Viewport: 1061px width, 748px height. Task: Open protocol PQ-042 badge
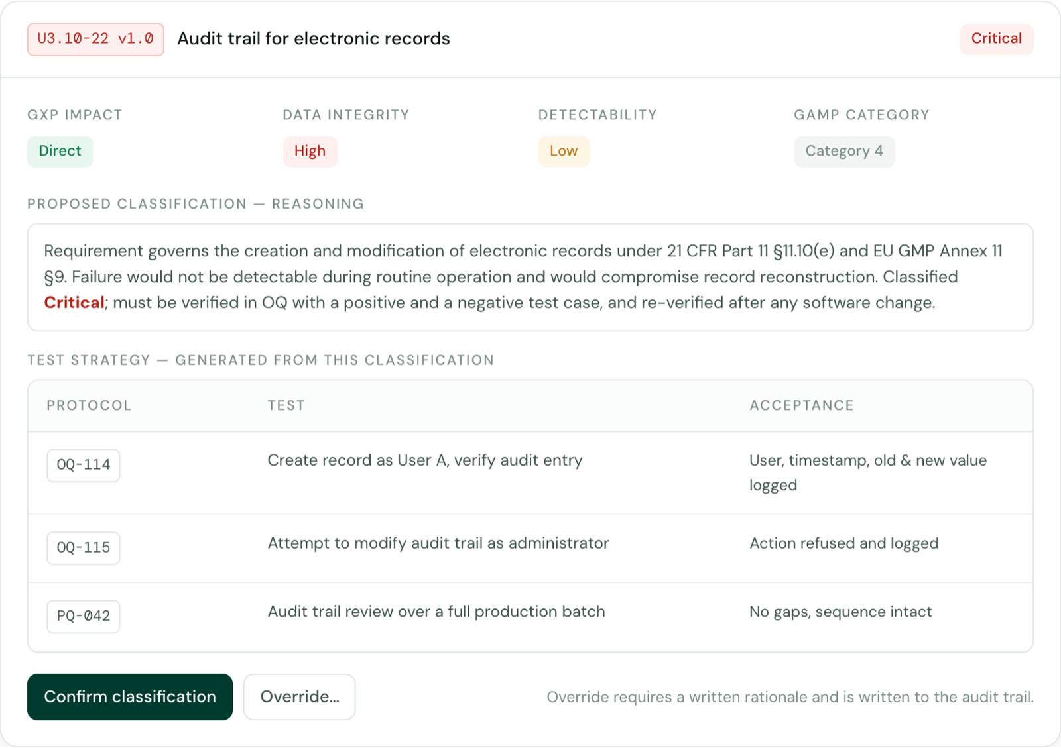(x=84, y=616)
